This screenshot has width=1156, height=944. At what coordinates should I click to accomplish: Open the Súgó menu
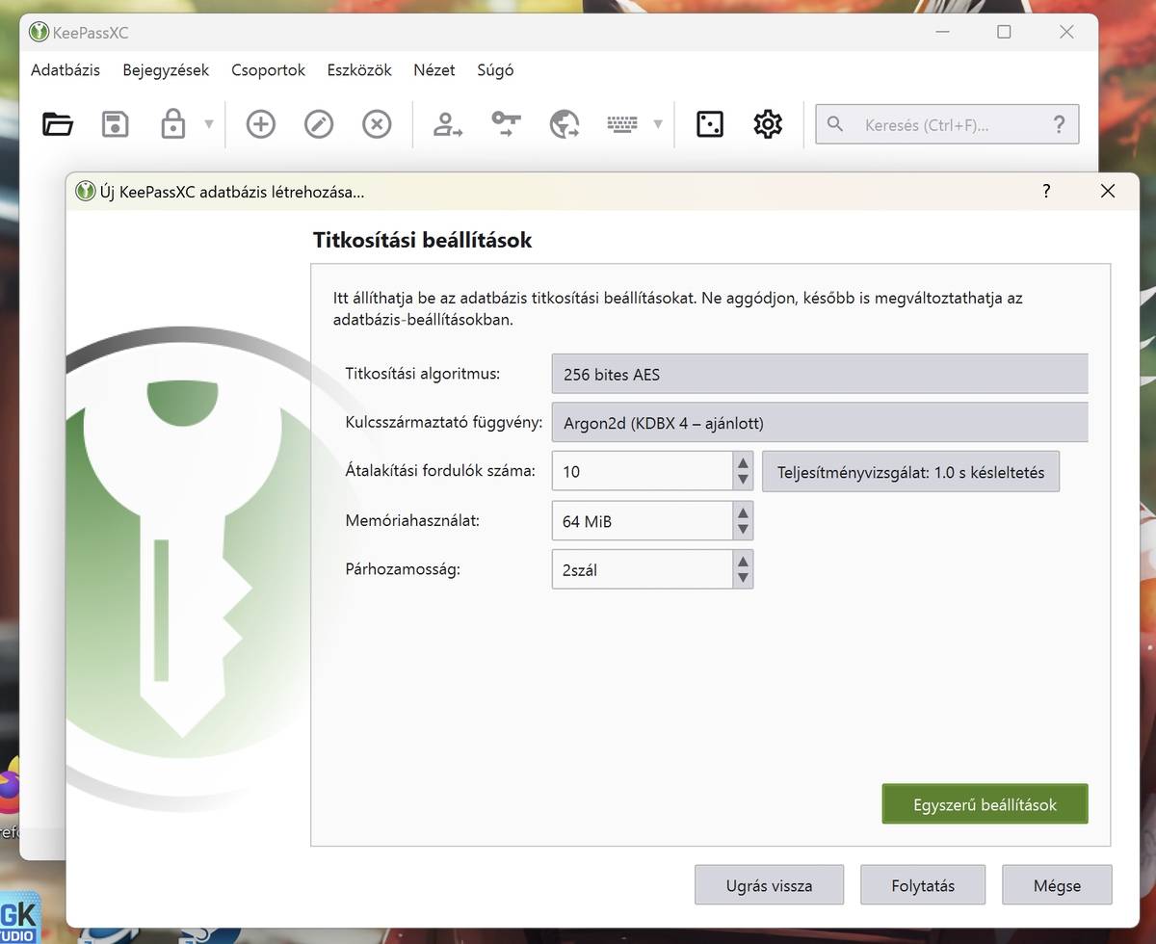495,69
